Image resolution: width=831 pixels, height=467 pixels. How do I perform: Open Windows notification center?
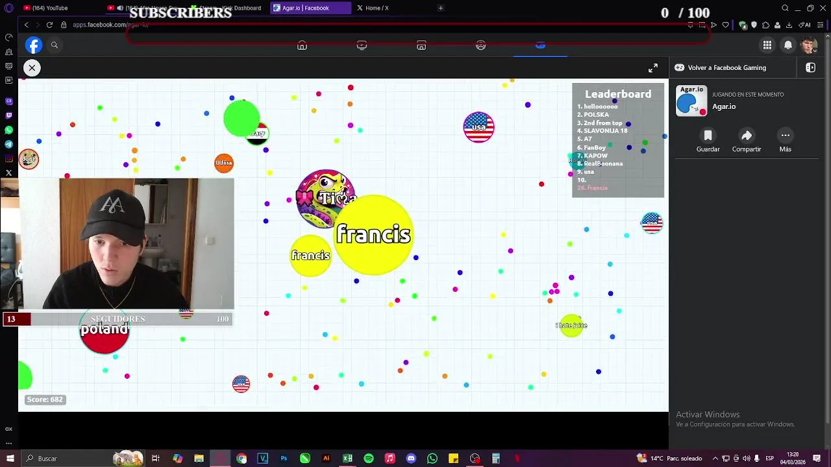pos(817,459)
